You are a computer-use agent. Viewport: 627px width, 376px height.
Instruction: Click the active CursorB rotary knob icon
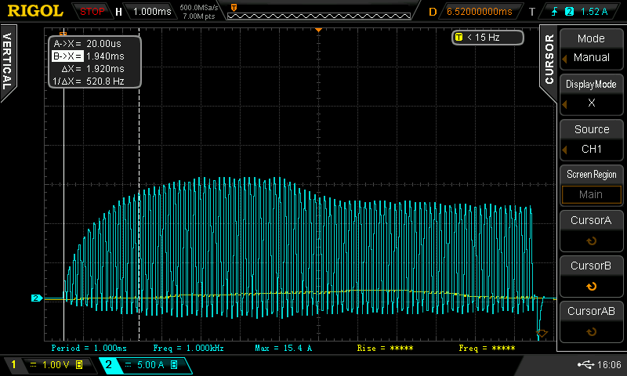click(591, 287)
